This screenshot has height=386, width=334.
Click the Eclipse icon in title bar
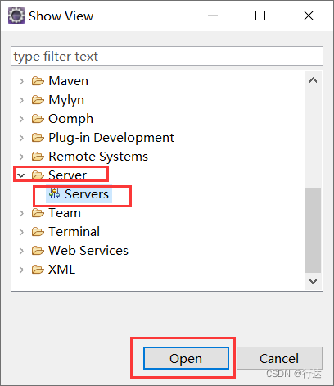[16, 16]
